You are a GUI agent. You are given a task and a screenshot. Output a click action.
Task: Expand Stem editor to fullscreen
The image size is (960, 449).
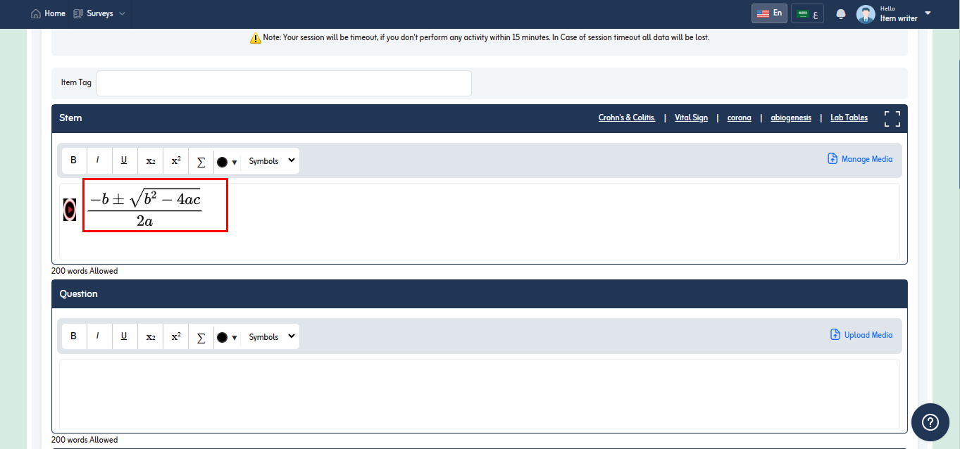[892, 118]
